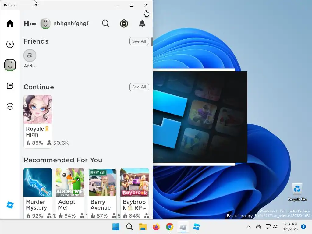Launch Google Chrome from taskbar
This screenshot has height=234, width=312.
click(169, 227)
